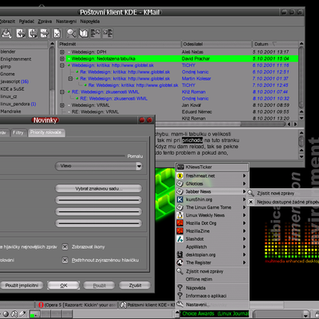Click the red Mozilla Dot Org icon

pyautogui.click(x=180, y=223)
